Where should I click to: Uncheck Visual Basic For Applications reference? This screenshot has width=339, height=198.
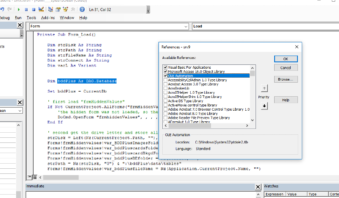click(x=165, y=67)
